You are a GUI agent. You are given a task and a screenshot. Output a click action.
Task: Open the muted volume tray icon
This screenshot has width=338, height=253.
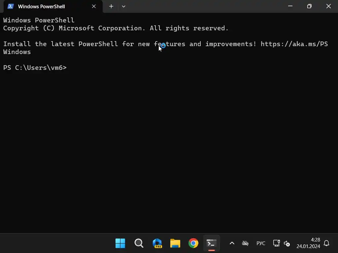(x=287, y=243)
